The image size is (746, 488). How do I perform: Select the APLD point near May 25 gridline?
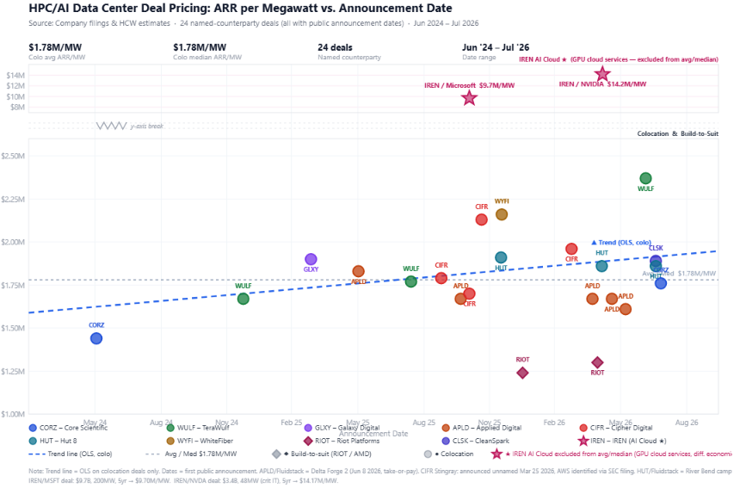(358, 271)
